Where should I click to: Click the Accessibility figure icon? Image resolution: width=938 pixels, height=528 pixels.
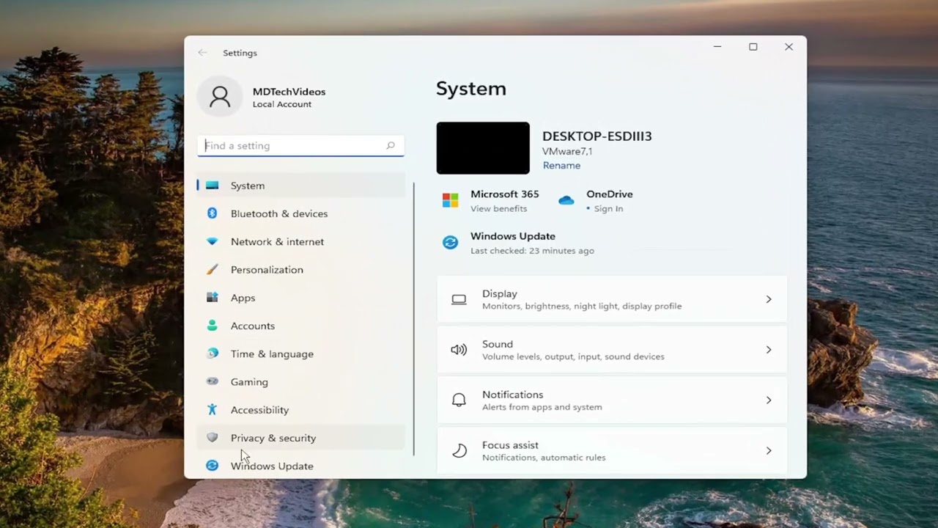pos(212,409)
